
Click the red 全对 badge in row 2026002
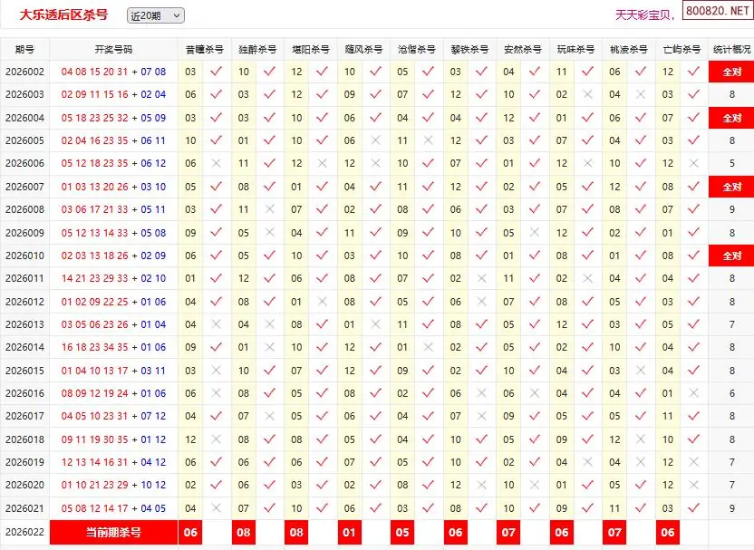point(731,72)
